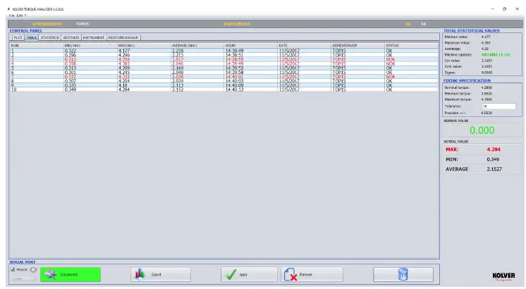This screenshot has height=289, width=526.
Task: Click the NUM column header
Action: pos(37,45)
